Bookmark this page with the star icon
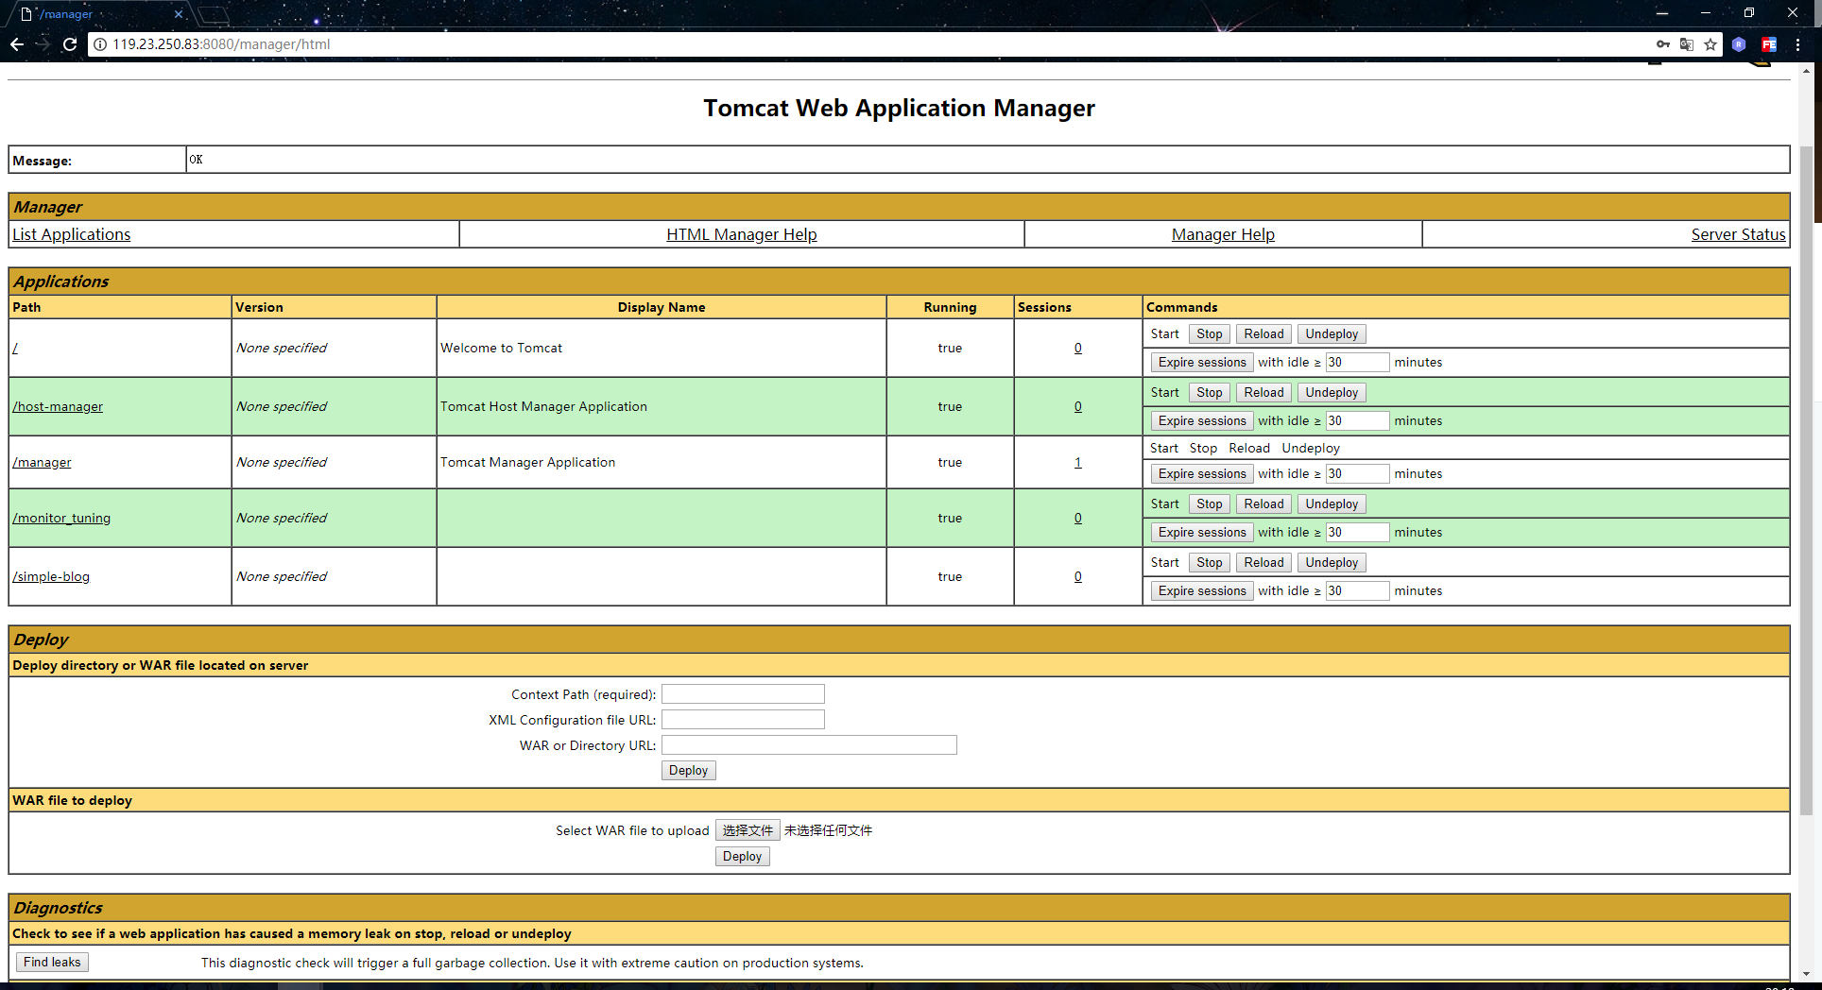The height and width of the screenshot is (990, 1822). click(1710, 44)
